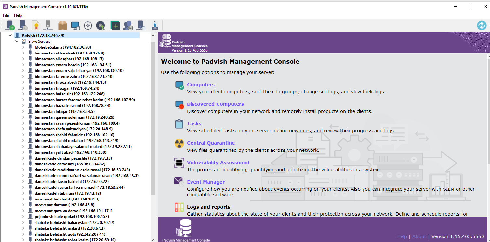490x242 pixels.
Task: Click the brown package box icon
Action: 62,25
